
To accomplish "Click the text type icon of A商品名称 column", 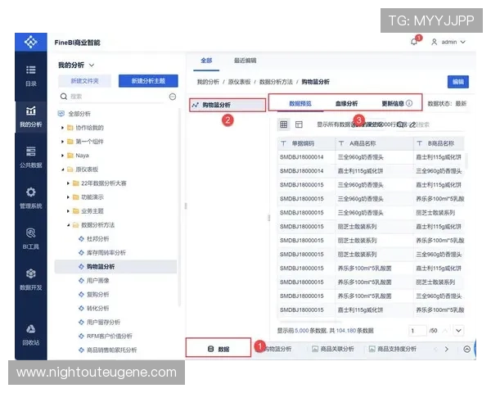I will click(341, 143).
